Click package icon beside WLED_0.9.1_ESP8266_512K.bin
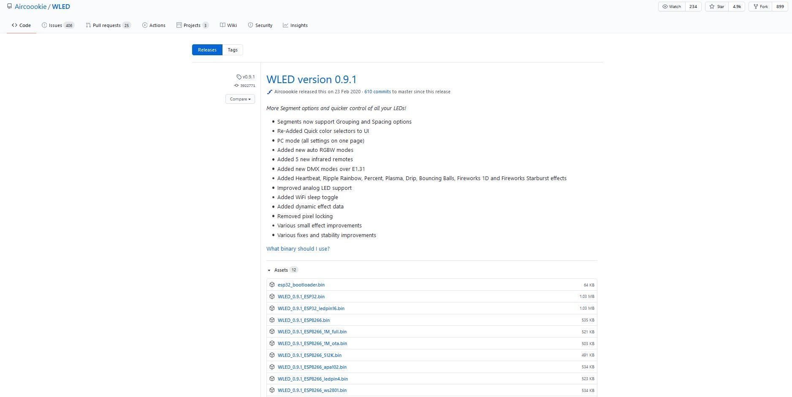Viewport: 792px width, 397px height. [272, 355]
